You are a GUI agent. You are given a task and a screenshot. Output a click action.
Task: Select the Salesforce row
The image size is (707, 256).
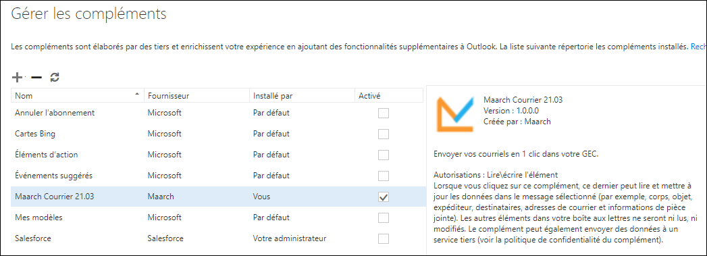click(x=219, y=238)
